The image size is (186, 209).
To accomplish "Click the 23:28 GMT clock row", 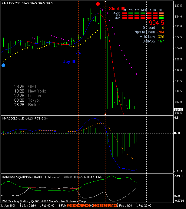I will pos(25,87).
